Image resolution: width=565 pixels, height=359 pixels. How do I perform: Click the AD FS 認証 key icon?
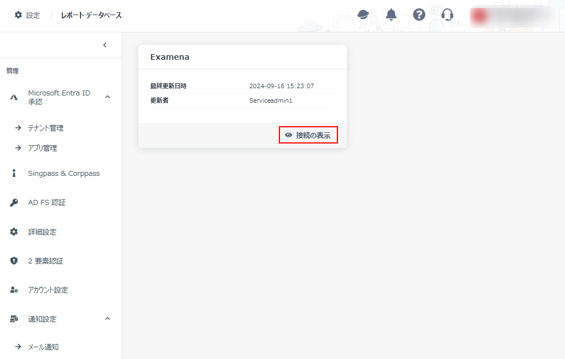pos(15,203)
